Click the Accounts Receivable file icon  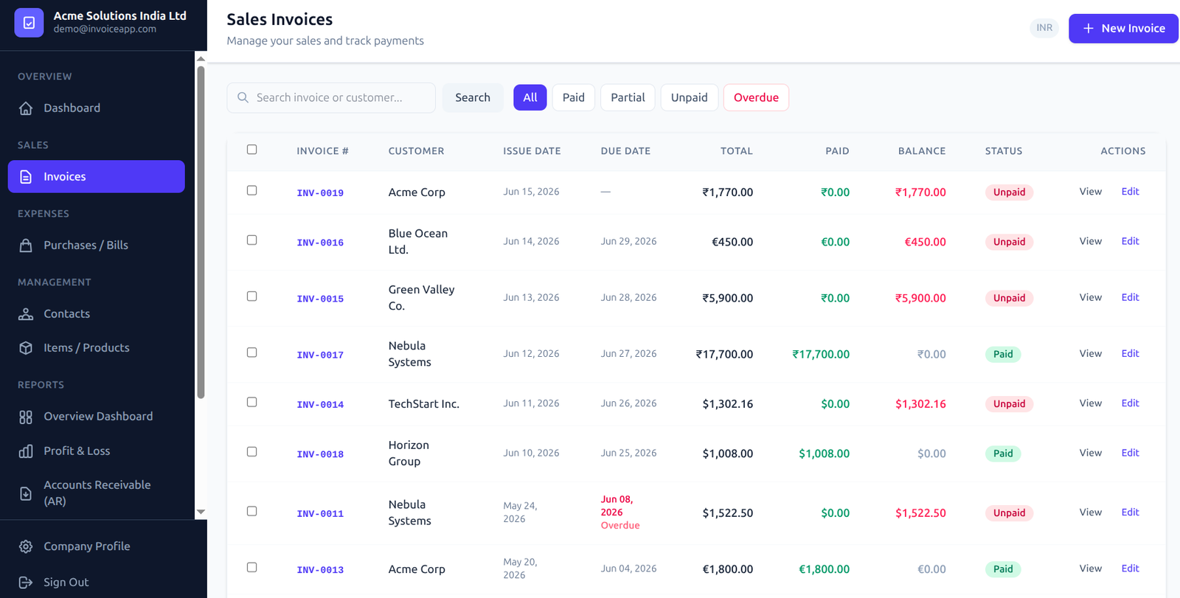pos(26,493)
